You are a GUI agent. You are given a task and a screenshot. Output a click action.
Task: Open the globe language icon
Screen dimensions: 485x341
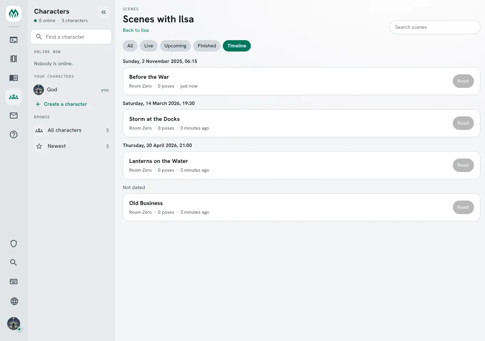coord(14,301)
